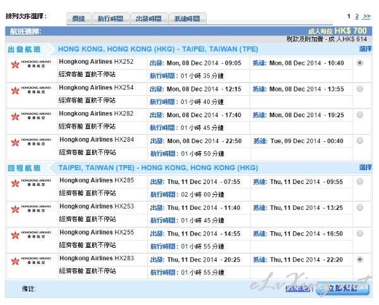Screen dimensions: 379x305
Task: Click the 出發航班 section label
Action: coord(24,49)
